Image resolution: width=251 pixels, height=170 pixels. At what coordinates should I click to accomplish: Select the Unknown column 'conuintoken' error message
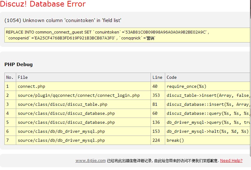pyautogui.click(x=63, y=20)
